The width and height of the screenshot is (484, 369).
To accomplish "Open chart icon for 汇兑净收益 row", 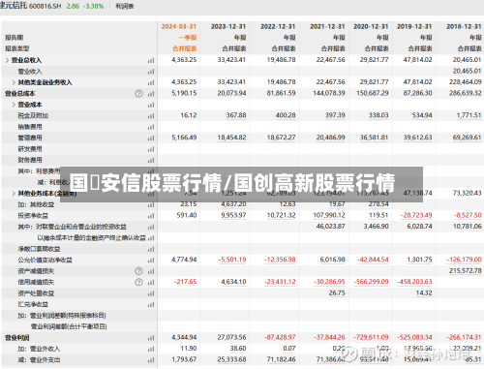I will tap(151, 304).
